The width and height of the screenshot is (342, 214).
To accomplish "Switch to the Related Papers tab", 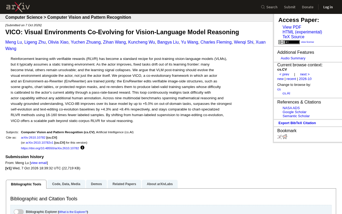I will (x=124, y=184).
